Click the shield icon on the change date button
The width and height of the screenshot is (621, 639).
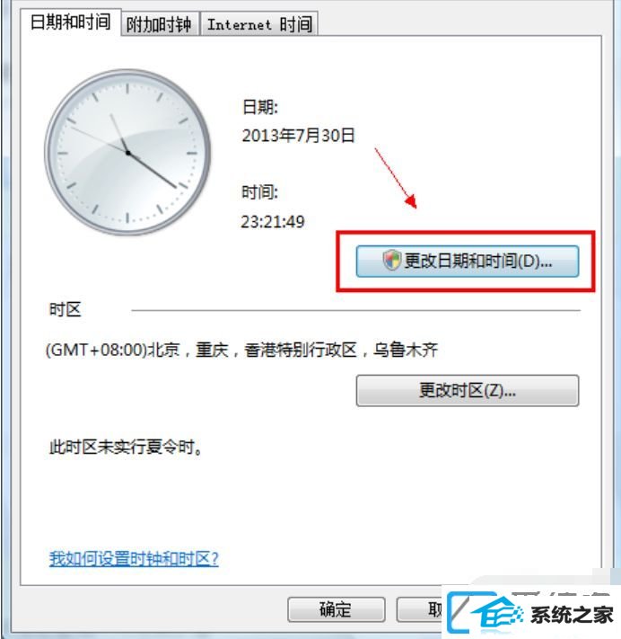[x=391, y=261]
